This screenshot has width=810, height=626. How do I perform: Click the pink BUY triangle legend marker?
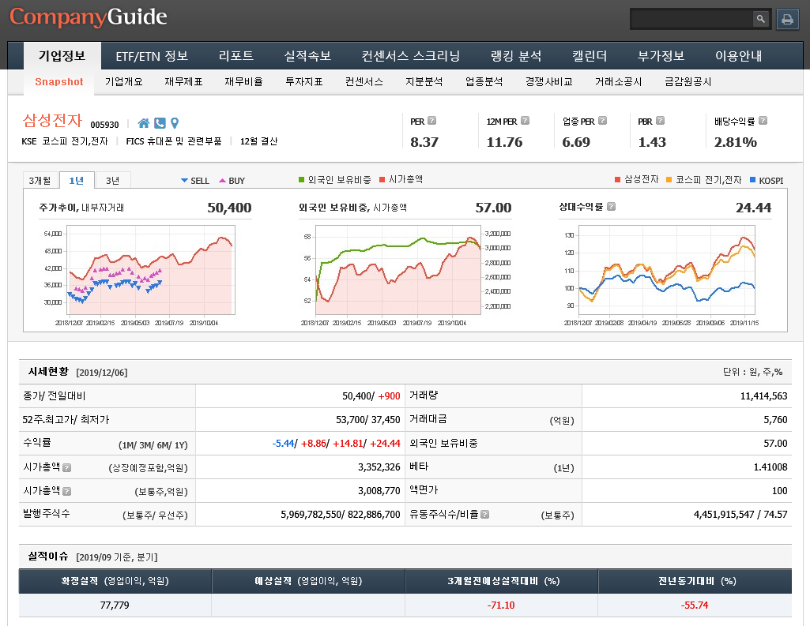(x=222, y=181)
